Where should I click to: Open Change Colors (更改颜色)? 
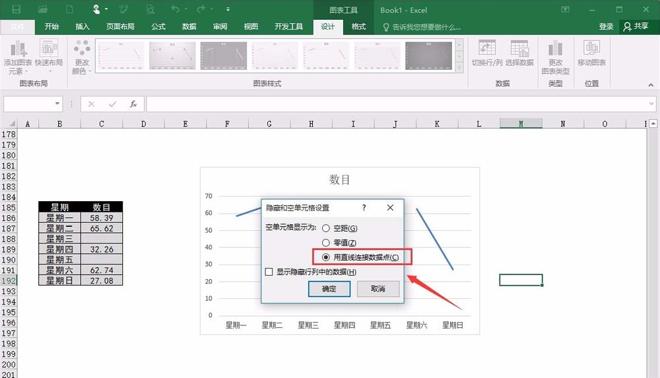tap(82, 57)
